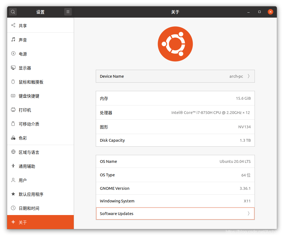Go to 显示器 settings
This screenshot has height=237, width=284.
(x=40, y=68)
